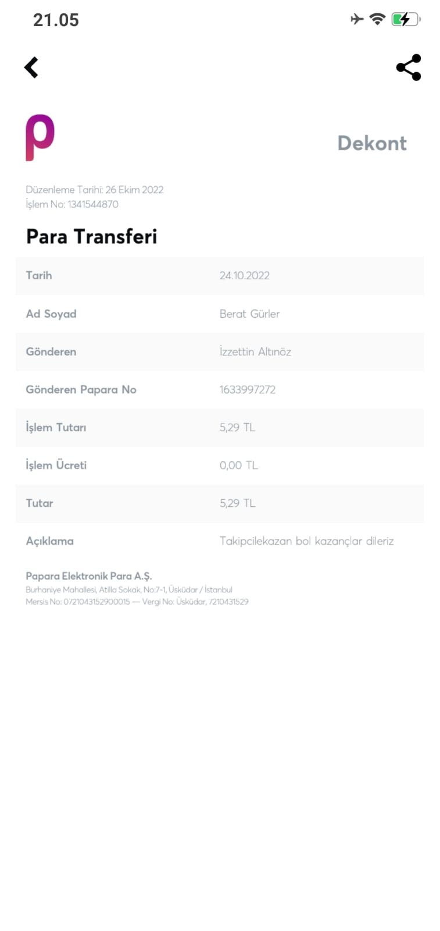Tap the Papara logo
The height and width of the screenshot is (931, 440).
(x=40, y=137)
